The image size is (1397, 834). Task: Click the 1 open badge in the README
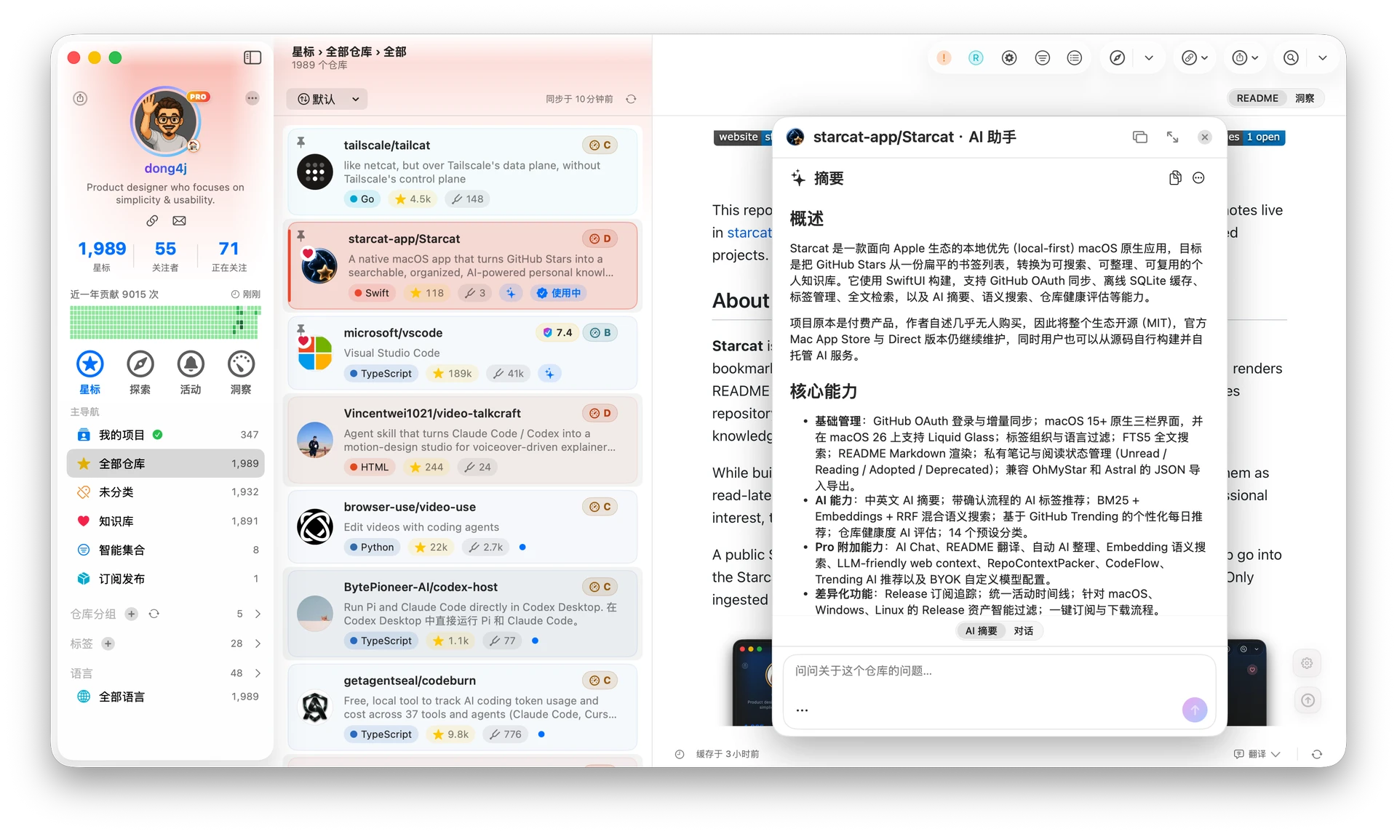tap(1262, 137)
